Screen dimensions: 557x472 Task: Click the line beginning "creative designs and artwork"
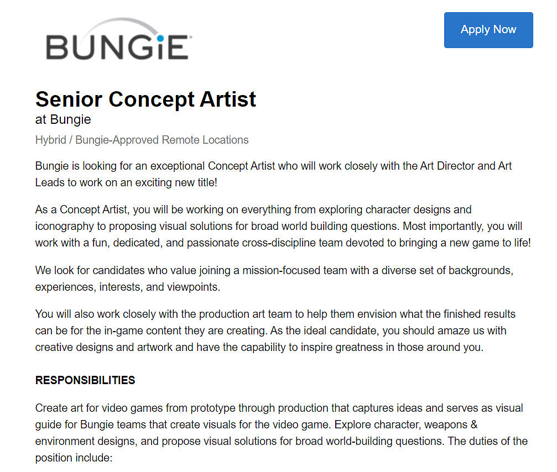(x=259, y=347)
